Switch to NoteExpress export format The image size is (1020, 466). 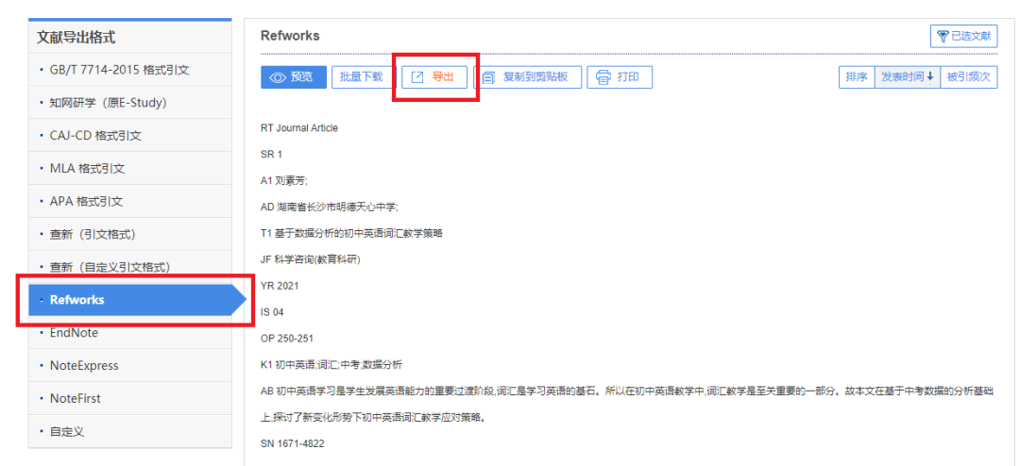click(x=130, y=366)
